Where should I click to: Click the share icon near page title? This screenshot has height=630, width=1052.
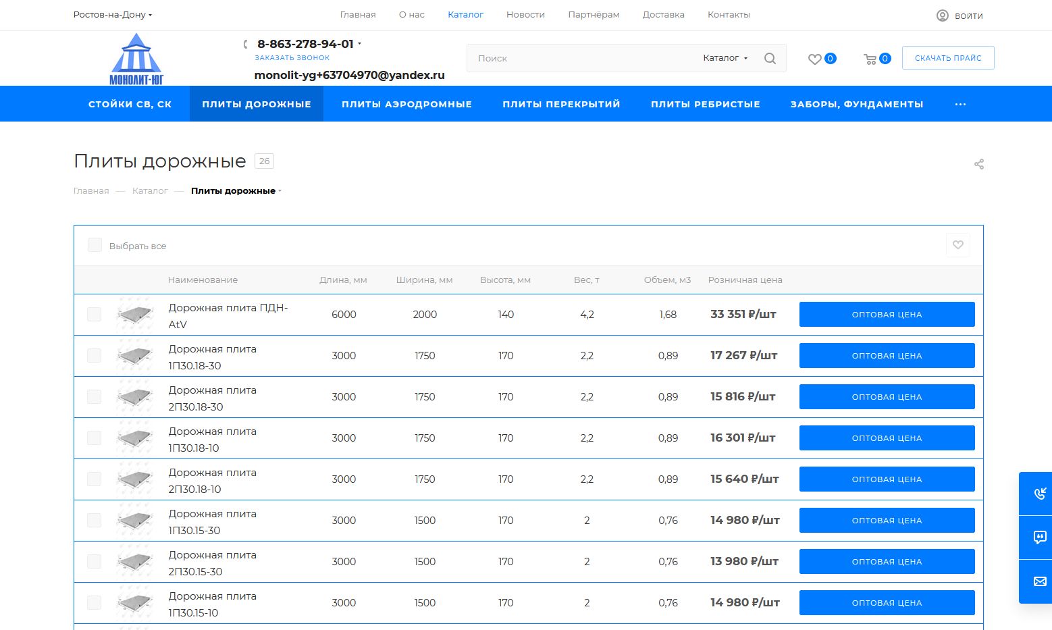pyautogui.click(x=978, y=164)
